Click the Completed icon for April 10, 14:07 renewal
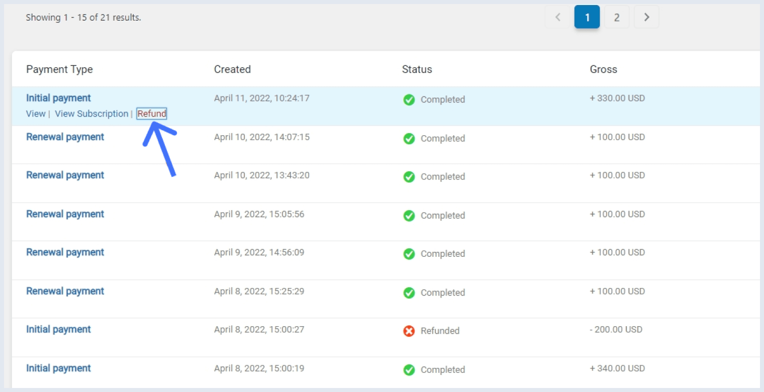This screenshot has height=392, width=764. pos(409,138)
